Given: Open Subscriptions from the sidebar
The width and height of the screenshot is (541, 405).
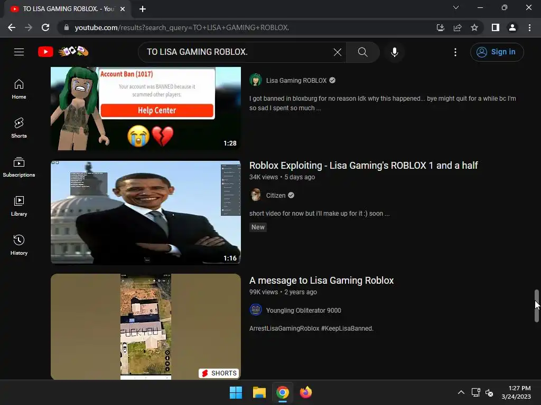Looking at the screenshot, I should 19,167.
